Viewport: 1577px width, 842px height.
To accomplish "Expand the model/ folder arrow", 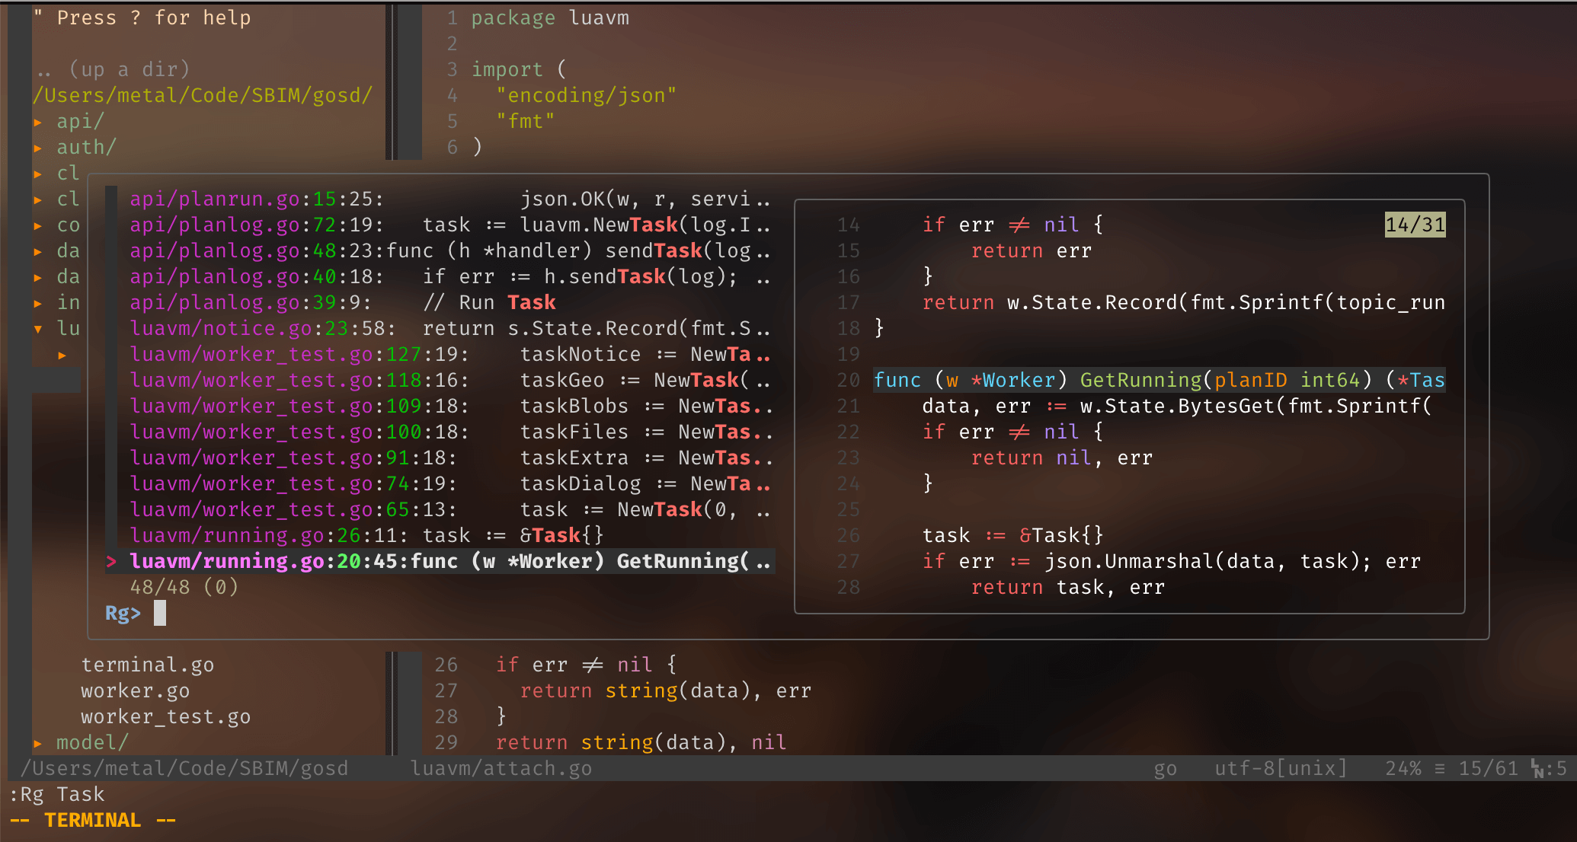I will pos(38,743).
